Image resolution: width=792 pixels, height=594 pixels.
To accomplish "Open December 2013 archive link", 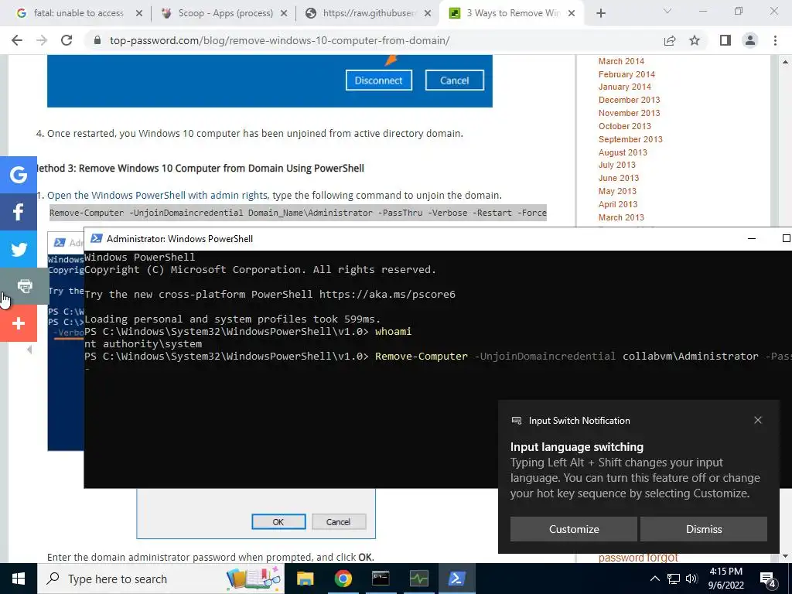I will point(630,100).
